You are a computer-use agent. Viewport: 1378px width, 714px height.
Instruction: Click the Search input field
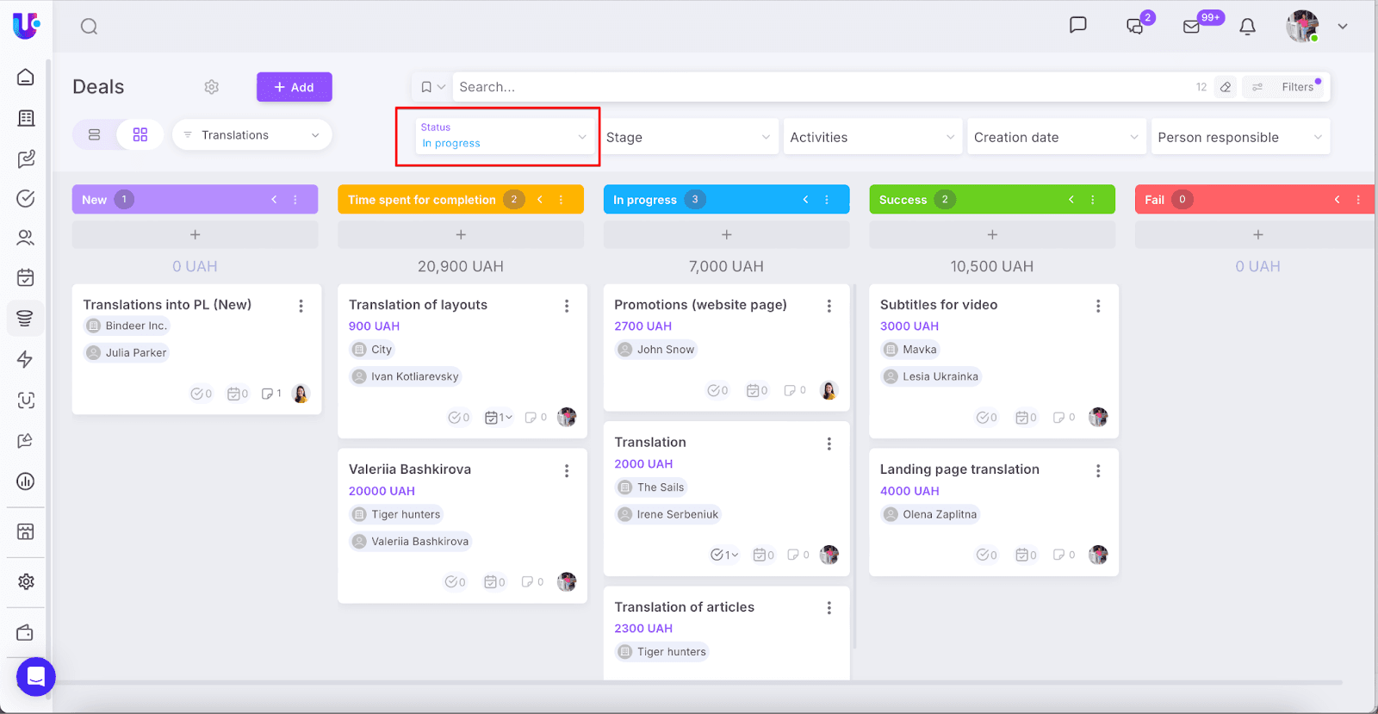[x=818, y=87]
